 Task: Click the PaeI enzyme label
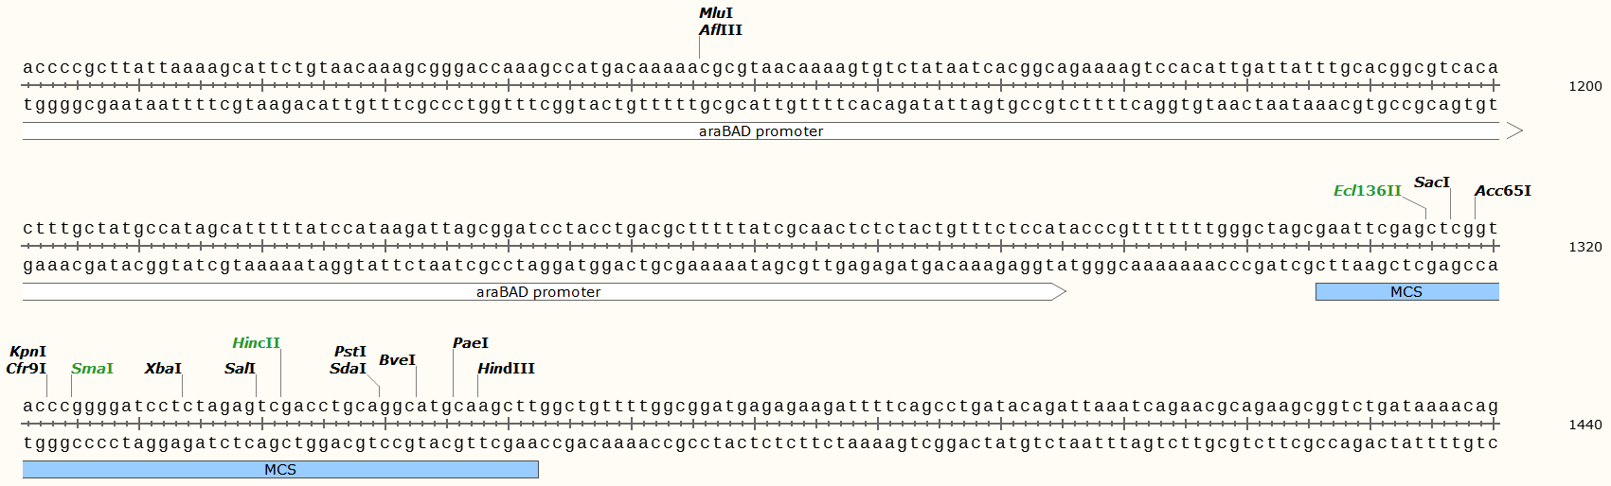click(471, 343)
